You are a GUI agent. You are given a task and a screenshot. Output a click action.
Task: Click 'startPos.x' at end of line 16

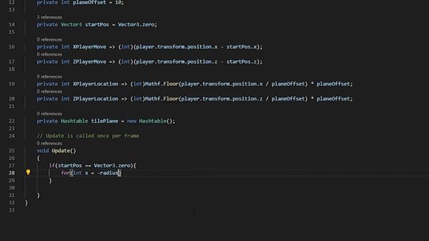[x=241, y=47]
